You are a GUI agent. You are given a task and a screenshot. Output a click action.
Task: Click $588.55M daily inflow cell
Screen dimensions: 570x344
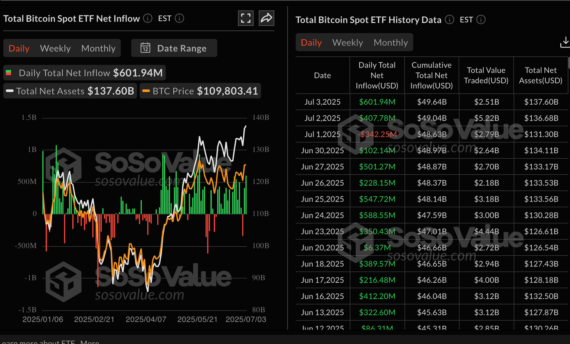coord(377,215)
